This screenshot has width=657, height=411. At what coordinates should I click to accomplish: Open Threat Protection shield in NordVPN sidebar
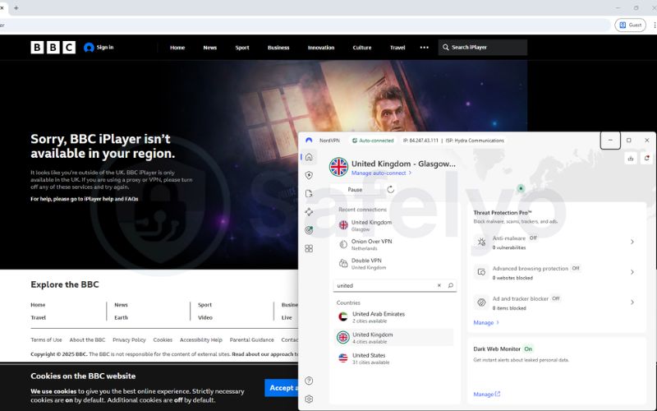click(309, 175)
